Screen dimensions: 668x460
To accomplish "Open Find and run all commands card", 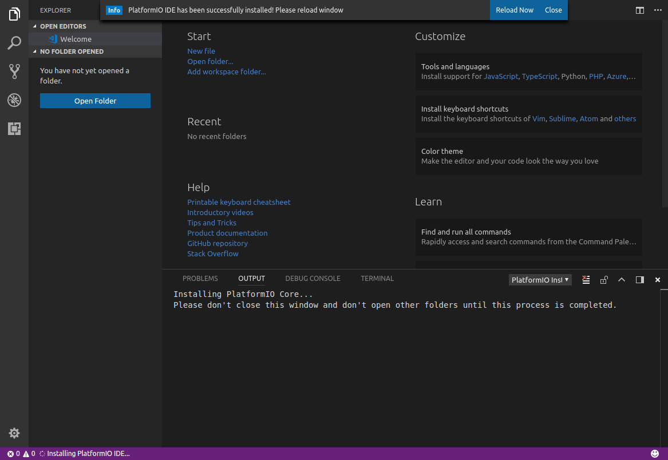I will 529,237.
